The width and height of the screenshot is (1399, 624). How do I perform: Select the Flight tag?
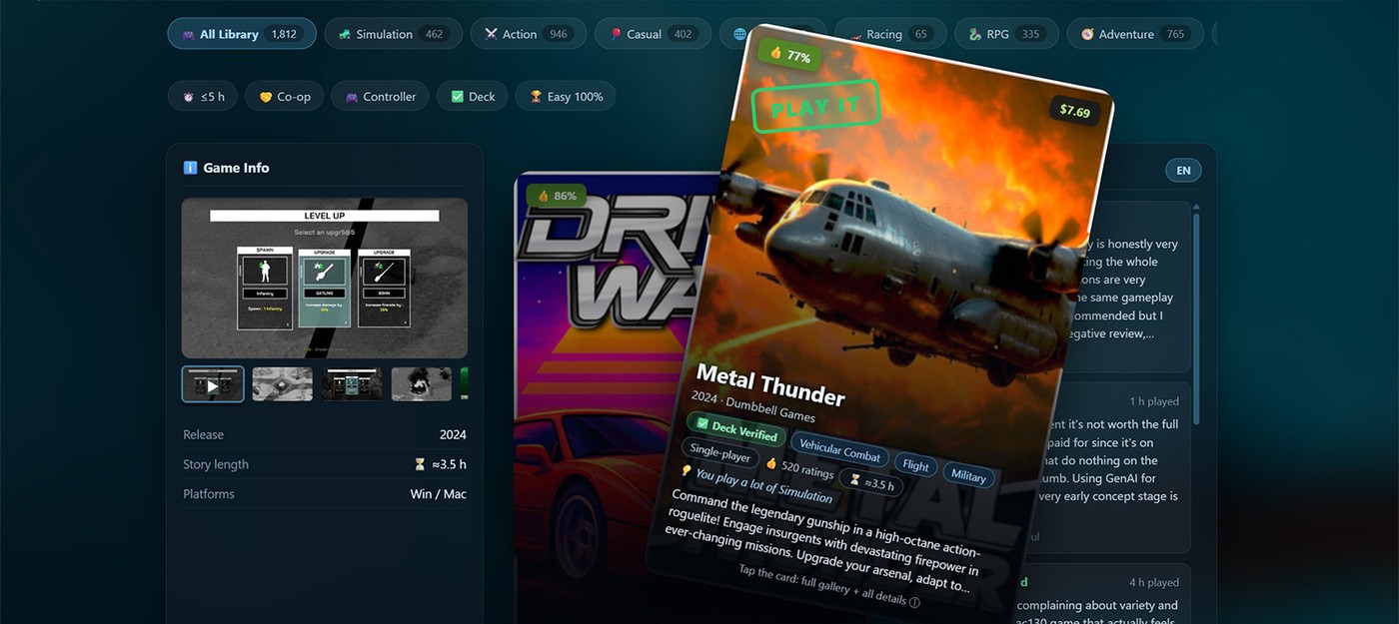pyautogui.click(x=915, y=465)
